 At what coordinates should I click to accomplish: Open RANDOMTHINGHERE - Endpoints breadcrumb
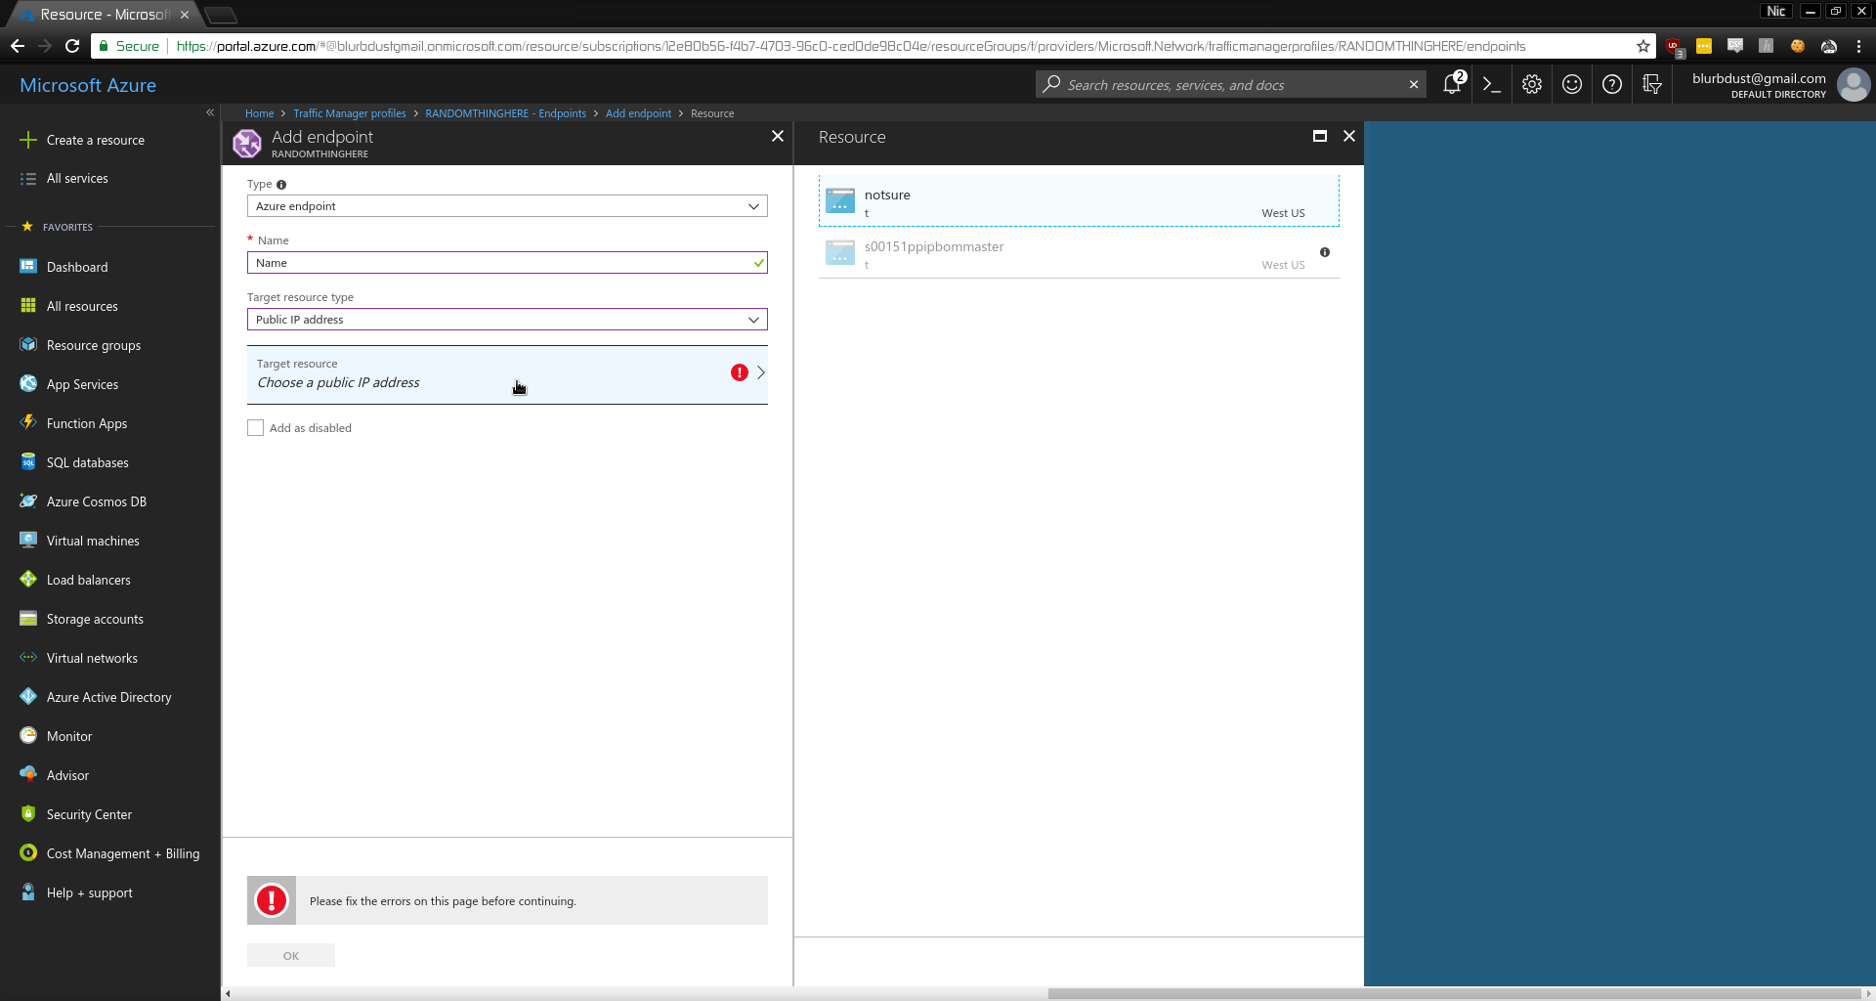506,113
